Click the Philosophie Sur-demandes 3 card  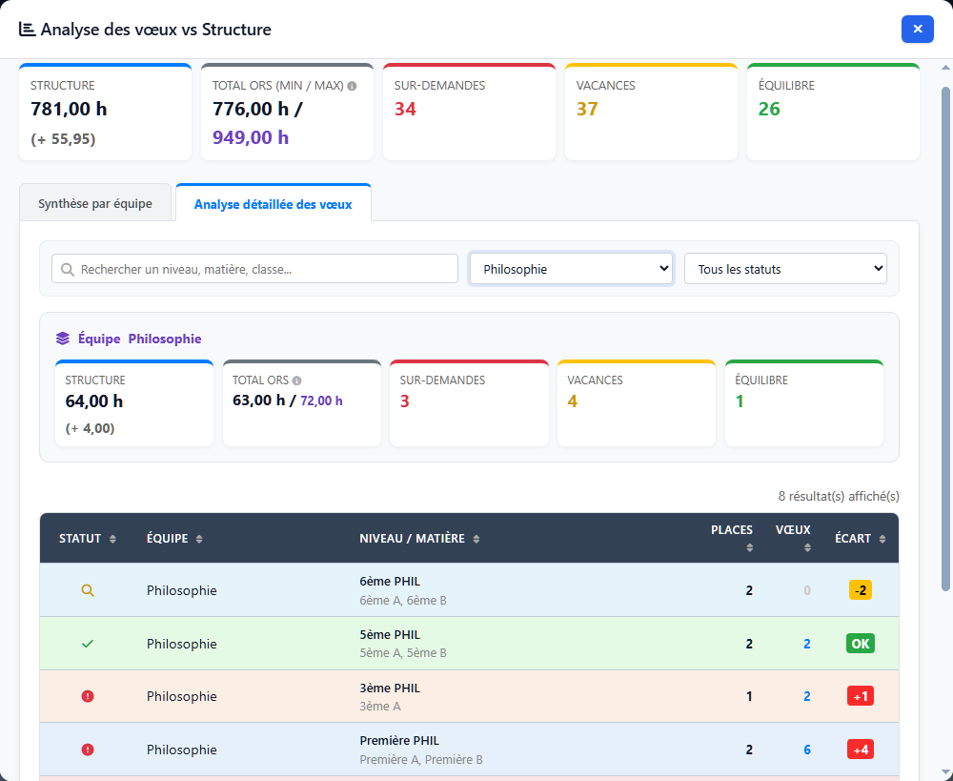point(469,403)
